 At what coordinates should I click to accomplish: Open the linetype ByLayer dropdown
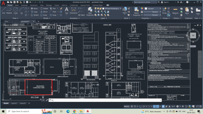152,15
